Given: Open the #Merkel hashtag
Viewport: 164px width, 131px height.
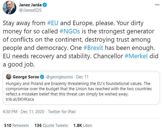Looking at the screenshot, I should coord(136,56).
